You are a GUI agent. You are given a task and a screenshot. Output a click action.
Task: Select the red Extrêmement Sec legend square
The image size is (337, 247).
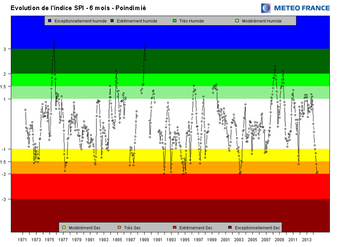click(174, 228)
